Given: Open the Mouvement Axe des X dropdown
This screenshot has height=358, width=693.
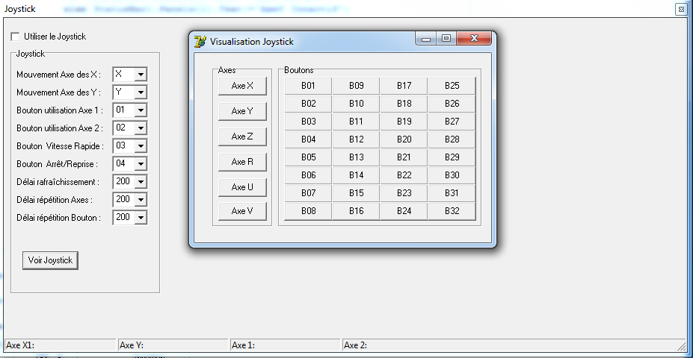Looking at the screenshot, I should coord(141,75).
